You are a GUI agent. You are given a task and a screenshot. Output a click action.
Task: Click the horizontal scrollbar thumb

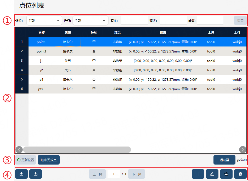[x=77, y=150]
